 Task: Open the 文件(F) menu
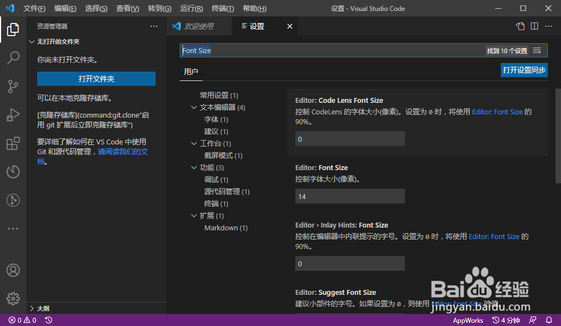tap(35, 8)
